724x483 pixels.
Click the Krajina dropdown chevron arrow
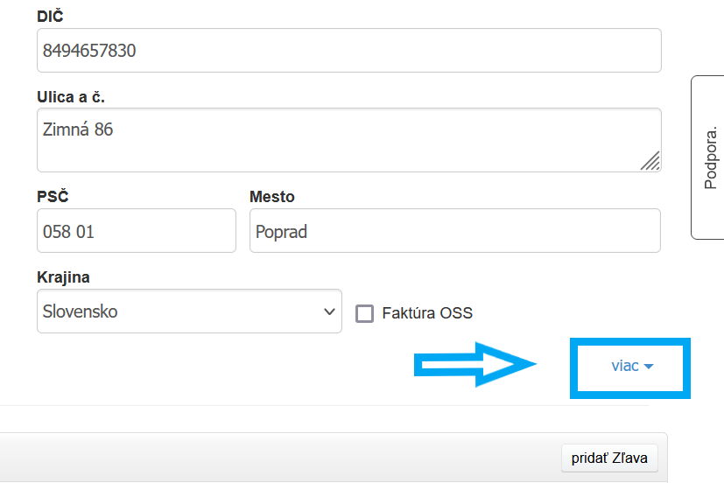(x=329, y=311)
